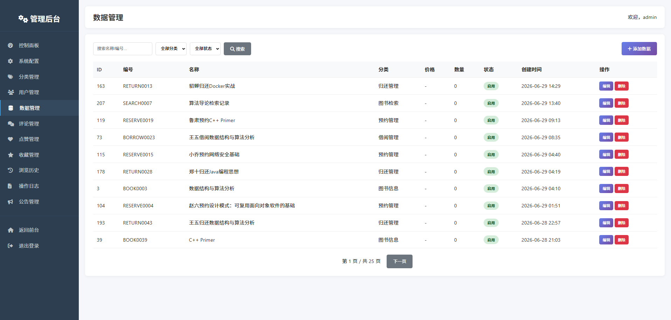The image size is (671, 320).
Task: Click the 点赞管理 heart icon
Action: tap(11, 139)
